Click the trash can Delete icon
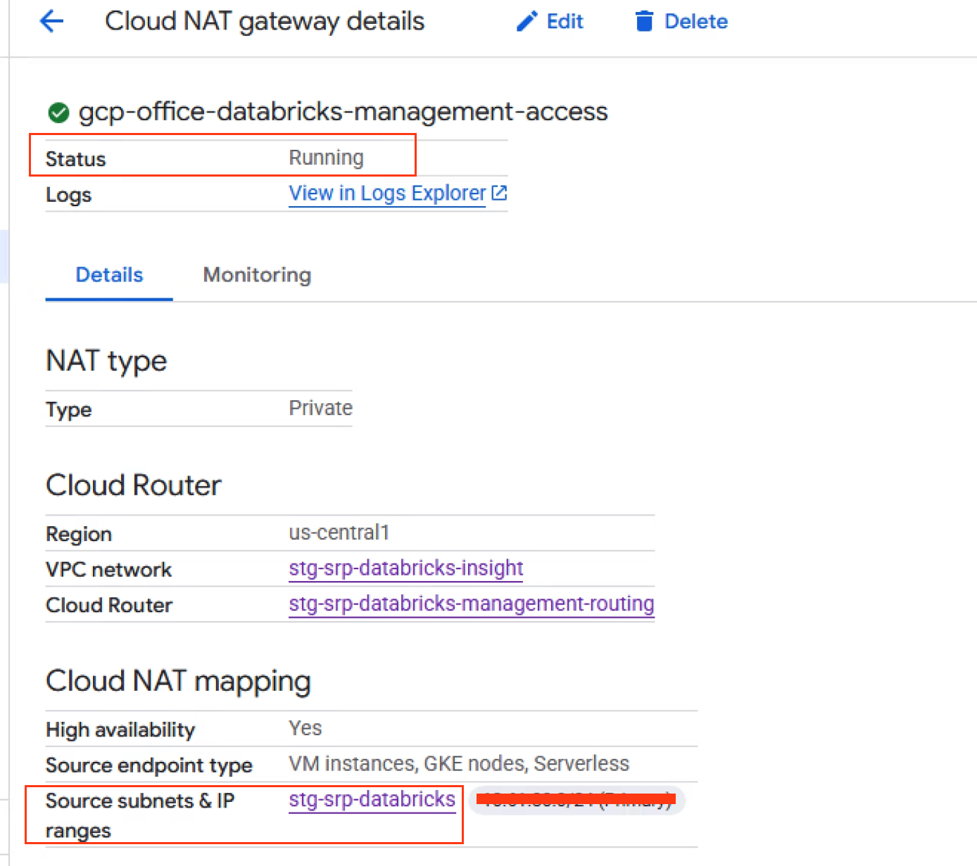The image size is (977, 866). coord(643,22)
